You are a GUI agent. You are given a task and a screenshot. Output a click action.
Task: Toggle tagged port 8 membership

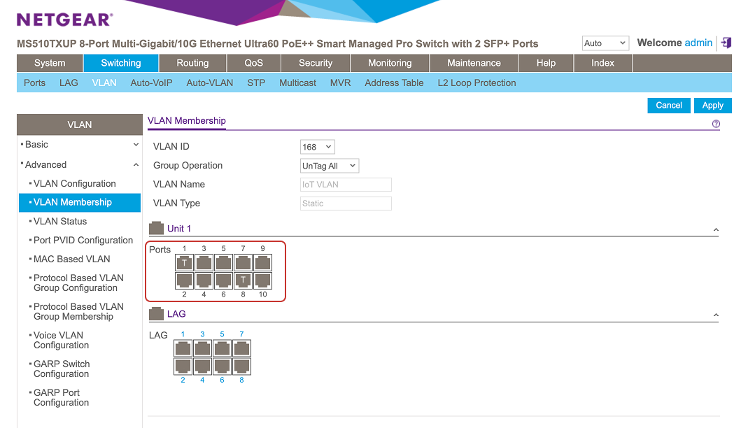[243, 280]
